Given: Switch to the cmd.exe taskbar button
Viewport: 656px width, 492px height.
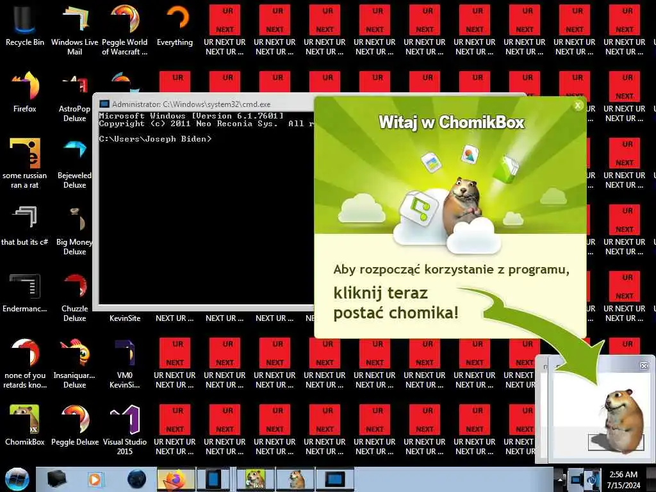Looking at the screenshot, I should [334, 479].
